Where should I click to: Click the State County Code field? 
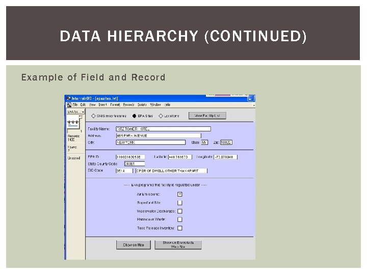pos(135,163)
